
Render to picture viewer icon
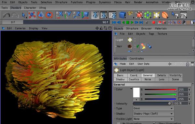point(104,15)
